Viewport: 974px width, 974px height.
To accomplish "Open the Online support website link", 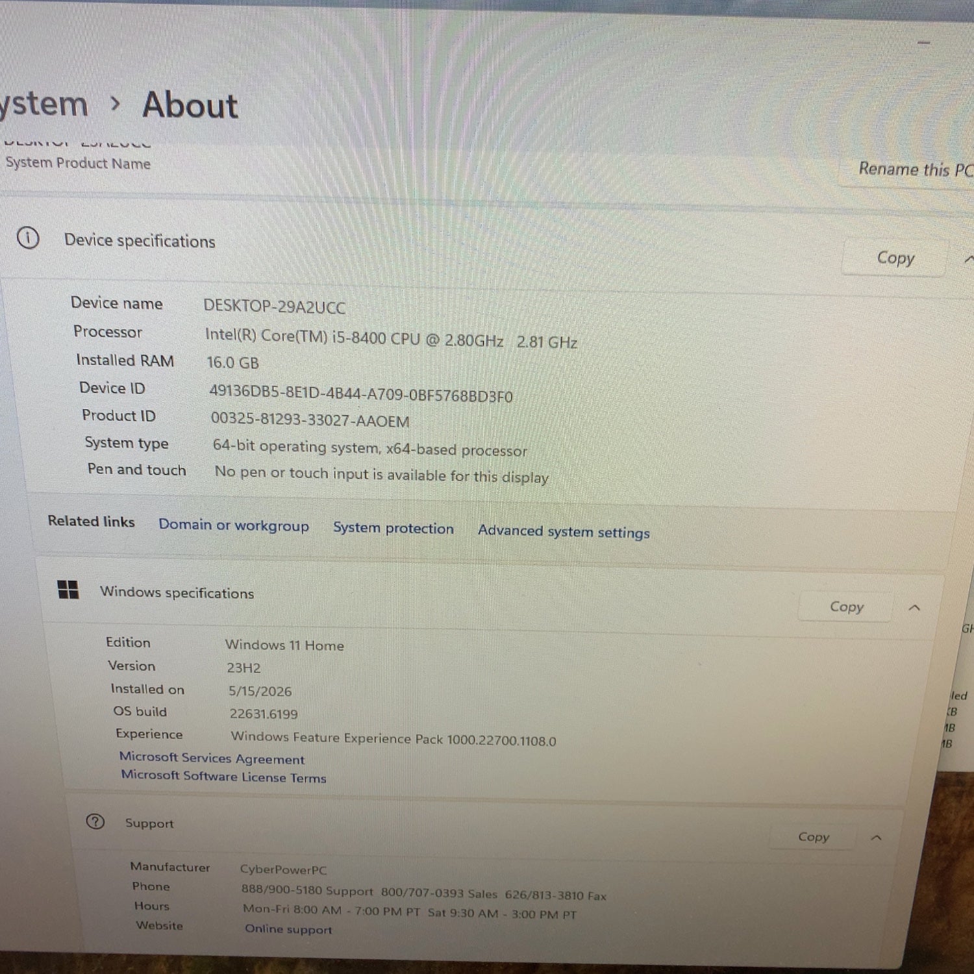I will click(288, 929).
